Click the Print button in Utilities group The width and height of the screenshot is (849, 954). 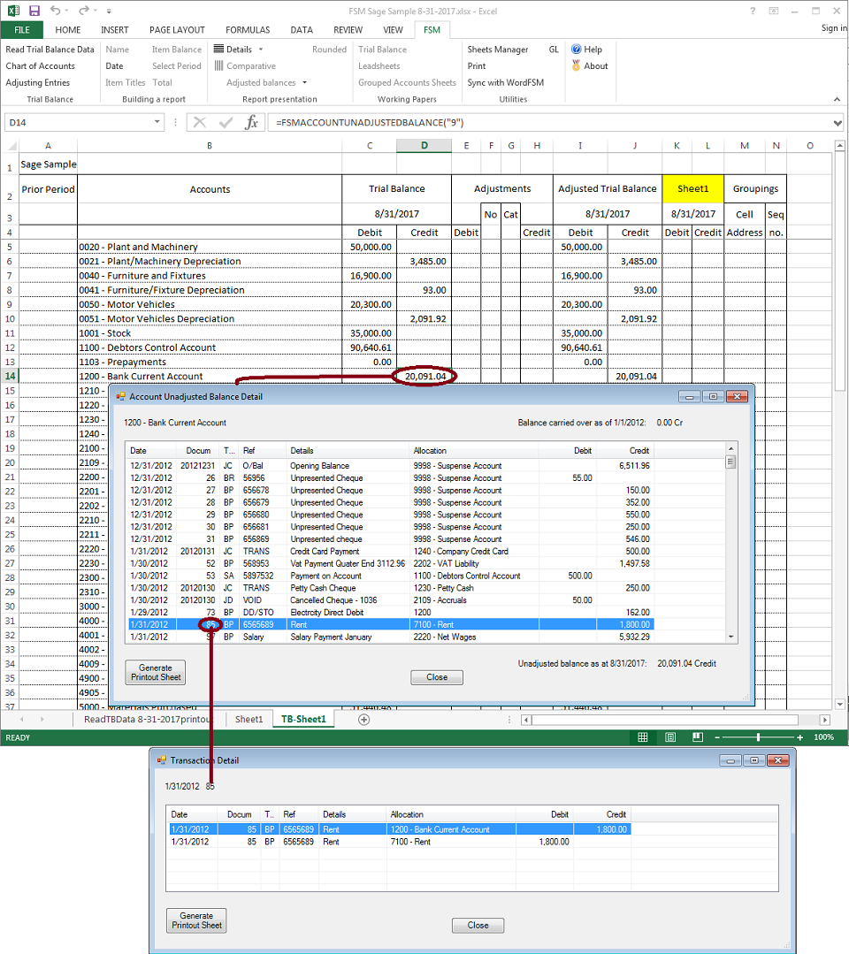tap(477, 65)
